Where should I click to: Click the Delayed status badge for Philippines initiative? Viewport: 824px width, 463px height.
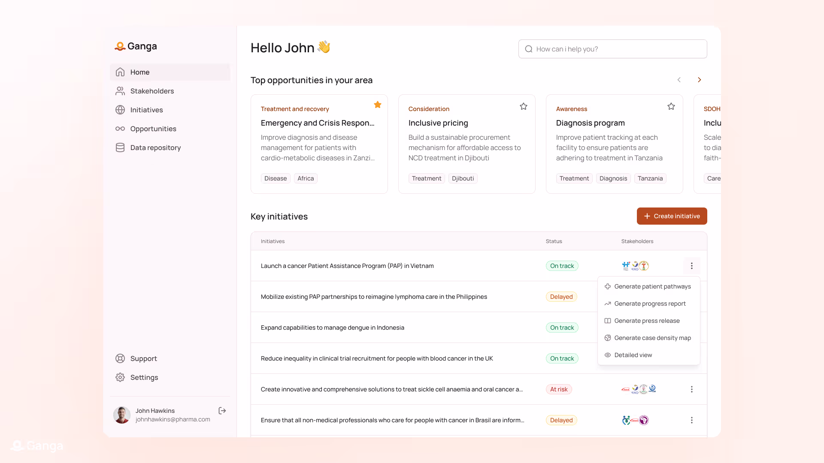click(561, 297)
